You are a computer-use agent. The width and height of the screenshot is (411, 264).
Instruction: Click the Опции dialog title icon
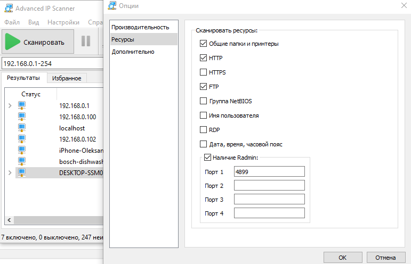(x=112, y=5)
